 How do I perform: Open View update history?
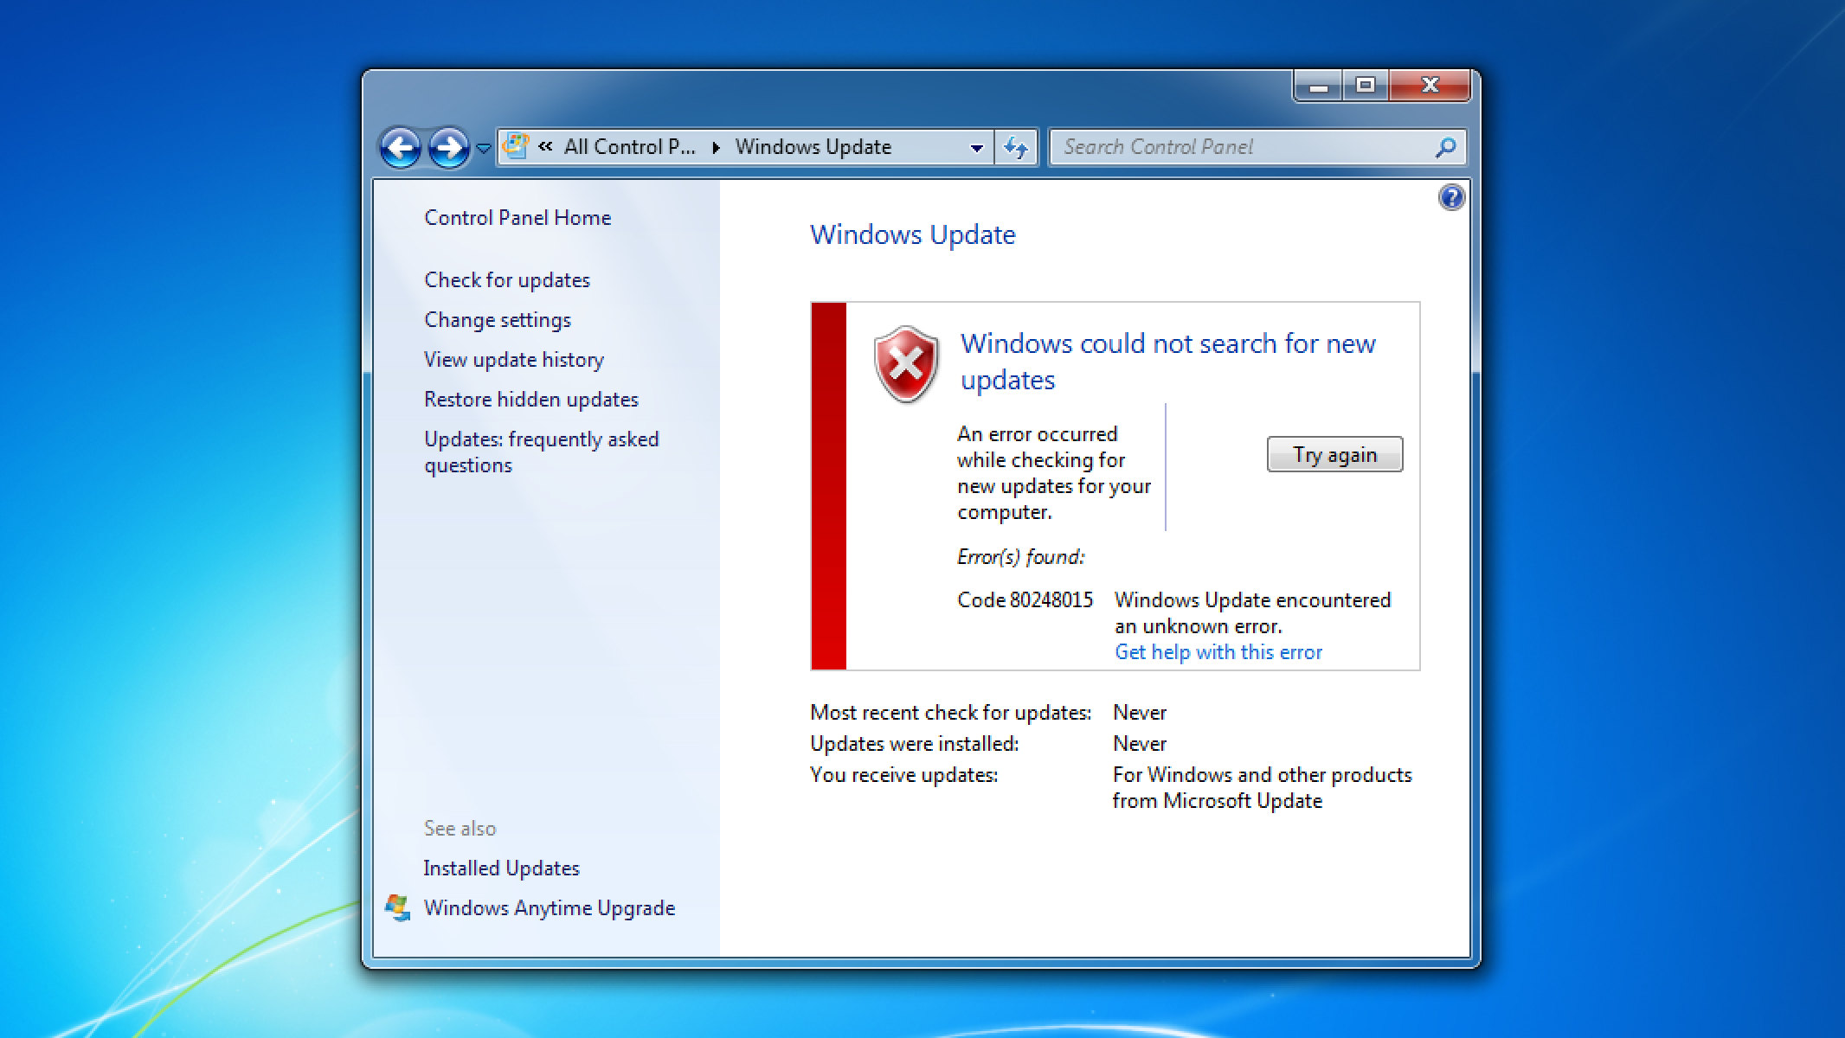[513, 359]
